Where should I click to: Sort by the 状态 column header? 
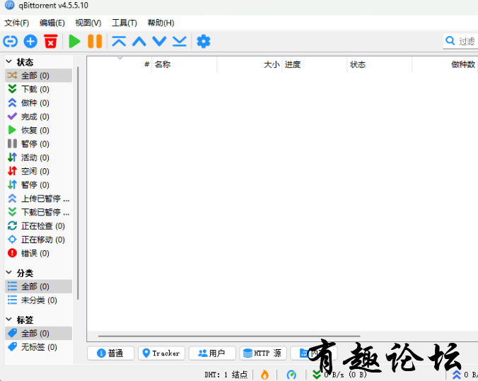pos(380,64)
